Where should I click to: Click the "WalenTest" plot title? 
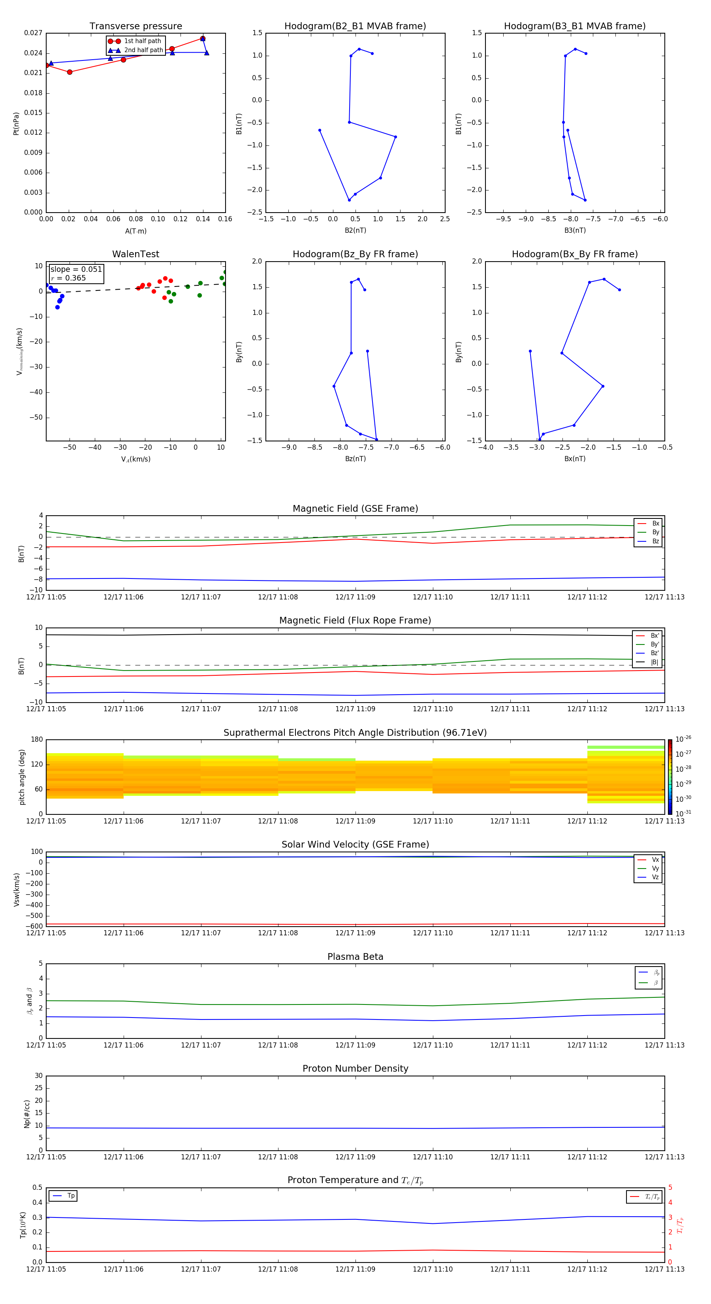coord(135,254)
